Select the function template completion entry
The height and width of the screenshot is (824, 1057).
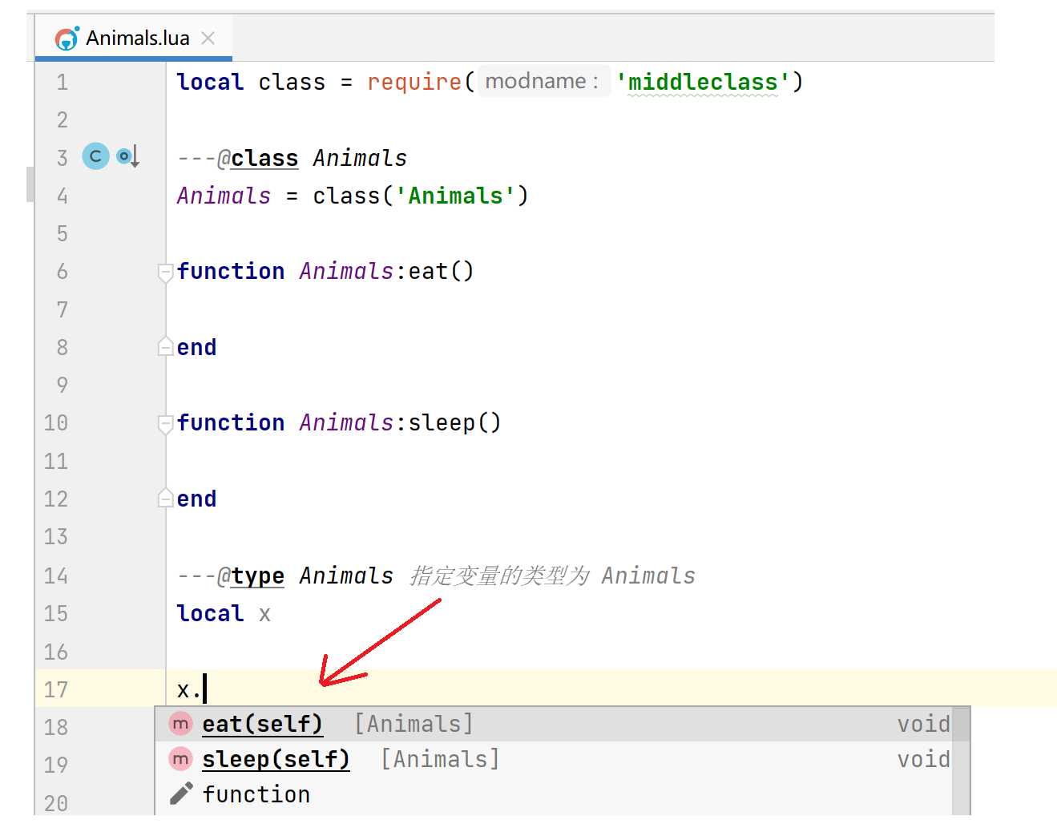pos(256,794)
